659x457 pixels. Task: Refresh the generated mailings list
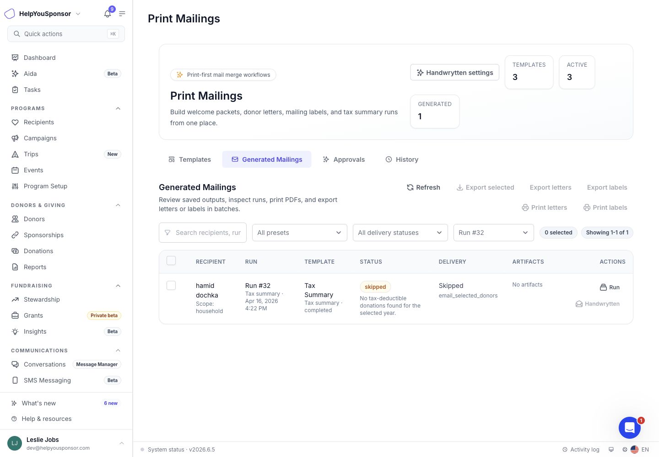click(423, 187)
